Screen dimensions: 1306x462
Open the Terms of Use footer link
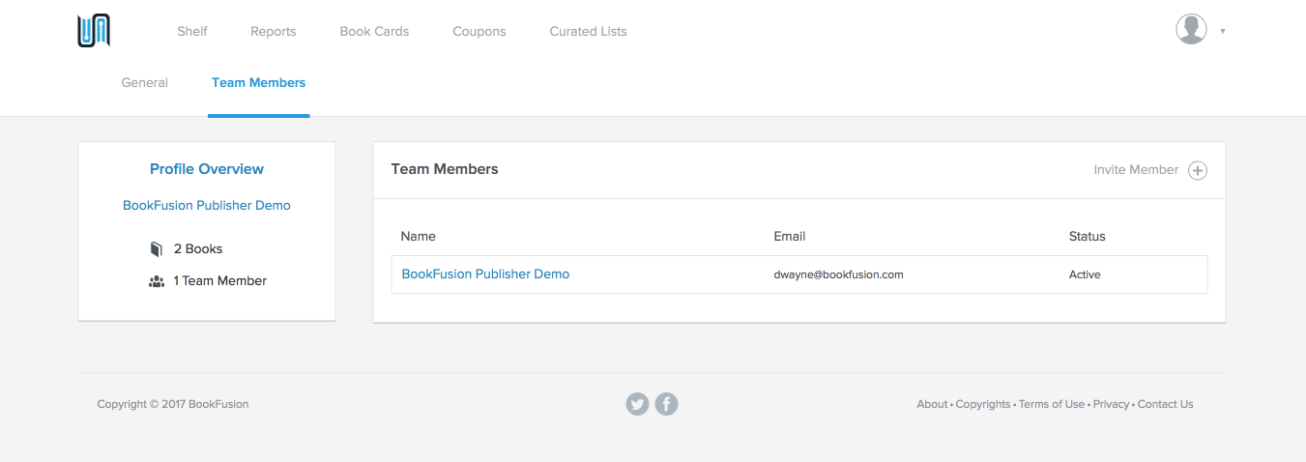[x=1052, y=404]
